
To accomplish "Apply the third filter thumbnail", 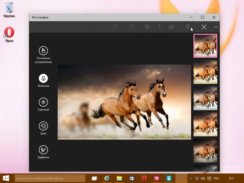I will [x=205, y=98].
